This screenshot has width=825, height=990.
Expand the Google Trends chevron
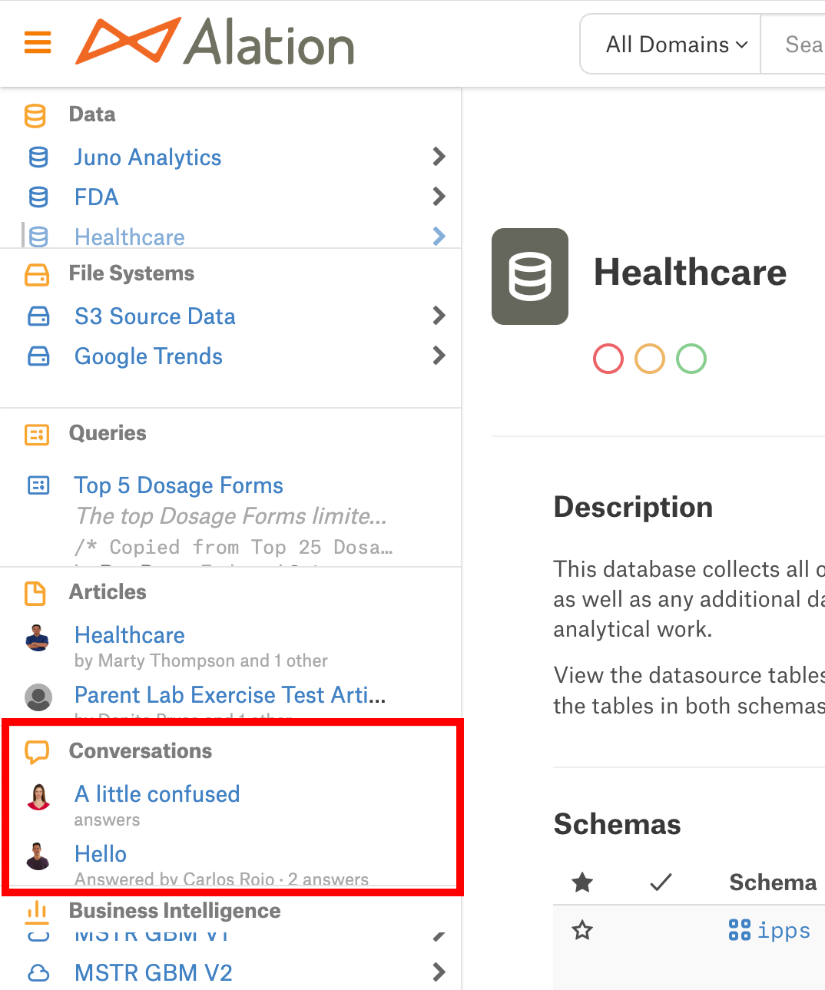coord(439,356)
